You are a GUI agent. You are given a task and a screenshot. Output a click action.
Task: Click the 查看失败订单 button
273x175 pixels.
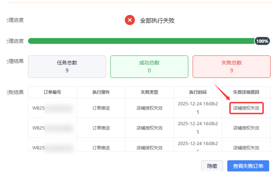(x=248, y=166)
